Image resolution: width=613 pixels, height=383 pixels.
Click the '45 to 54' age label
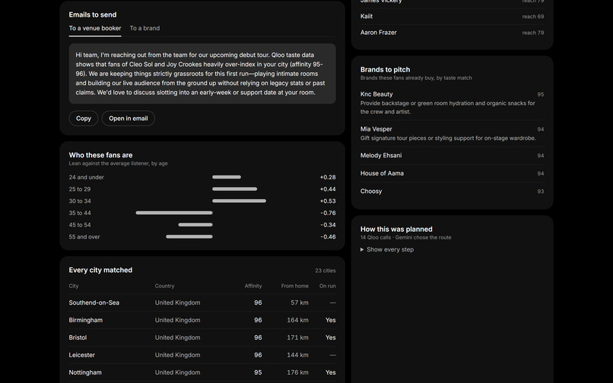point(80,225)
